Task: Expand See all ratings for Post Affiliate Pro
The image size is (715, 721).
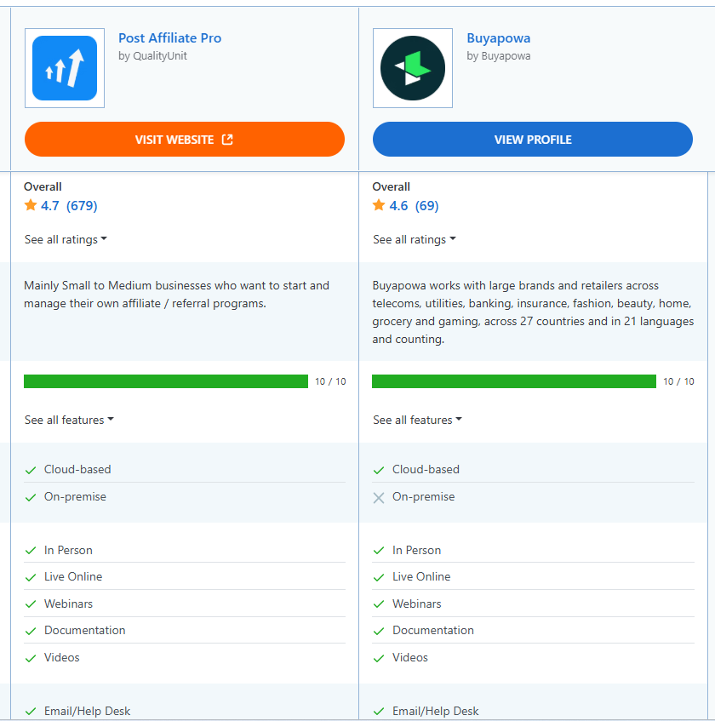Action: (x=65, y=239)
